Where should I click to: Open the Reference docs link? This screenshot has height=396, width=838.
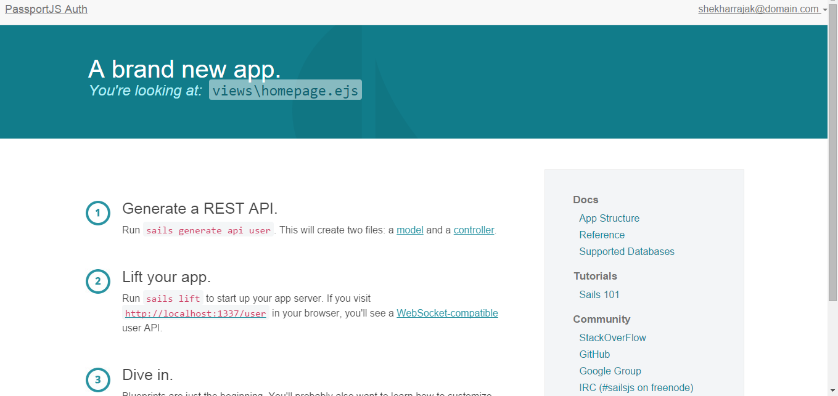[602, 235]
